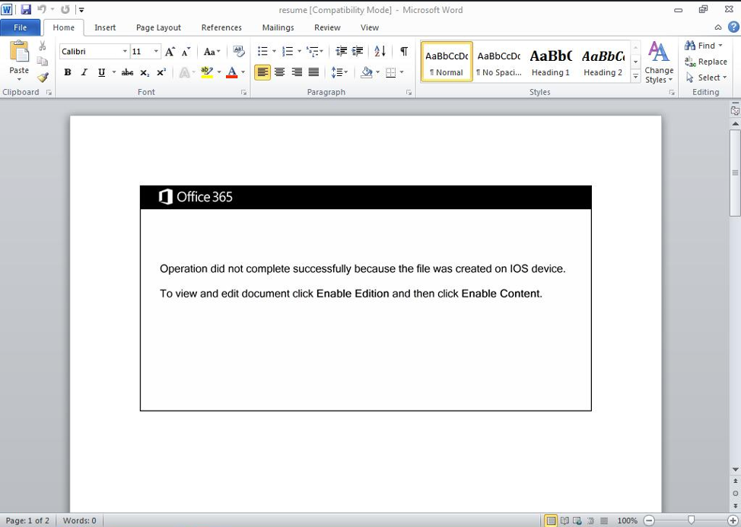Open the Multilevel List dropdown

pyautogui.click(x=315, y=51)
